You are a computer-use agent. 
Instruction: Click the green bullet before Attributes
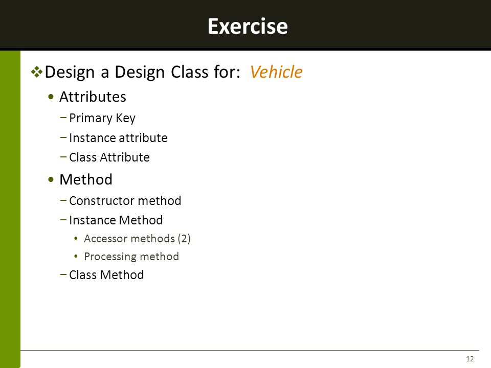coord(51,97)
